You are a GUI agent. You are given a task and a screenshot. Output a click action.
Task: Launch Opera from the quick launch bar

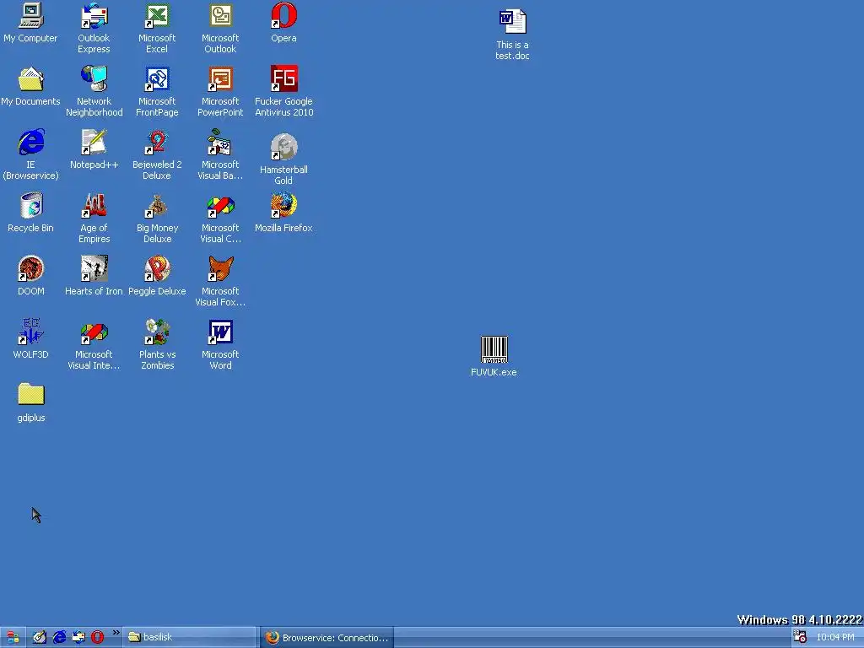98,638
